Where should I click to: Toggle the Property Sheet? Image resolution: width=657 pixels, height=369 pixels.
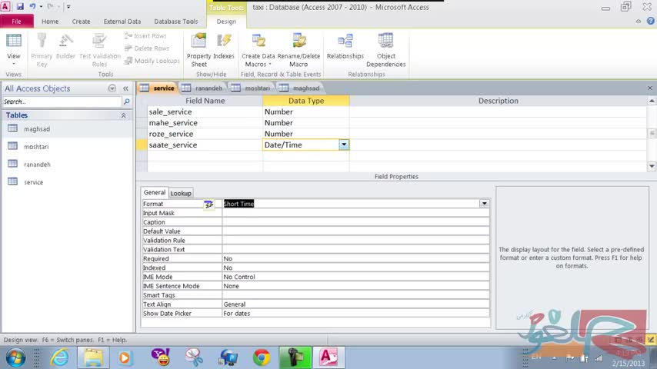[198, 49]
